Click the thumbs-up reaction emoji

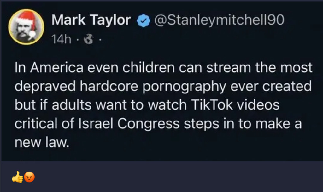pyautogui.click(x=18, y=178)
